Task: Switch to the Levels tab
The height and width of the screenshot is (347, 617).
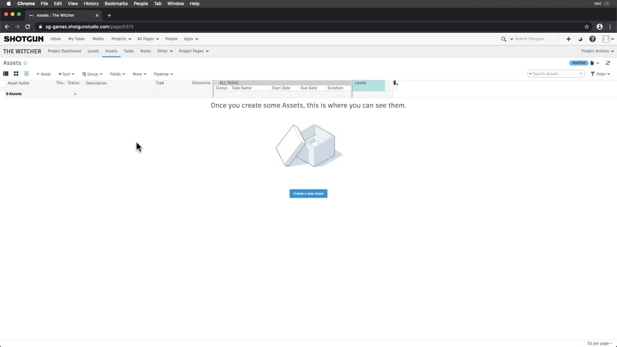Action: pos(93,51)
